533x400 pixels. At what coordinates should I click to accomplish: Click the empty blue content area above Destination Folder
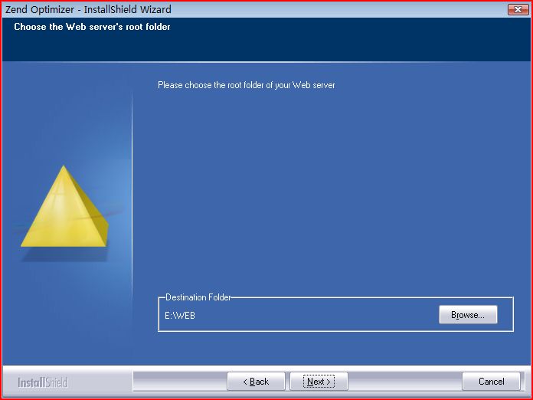tap(335, 191)
